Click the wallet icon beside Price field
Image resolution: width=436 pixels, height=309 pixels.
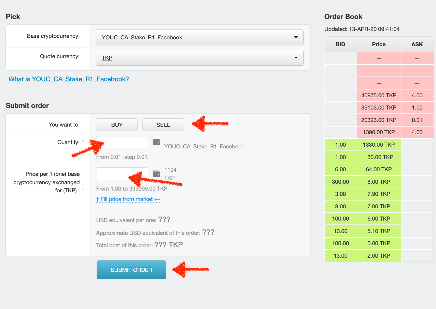tap(156, 174)
